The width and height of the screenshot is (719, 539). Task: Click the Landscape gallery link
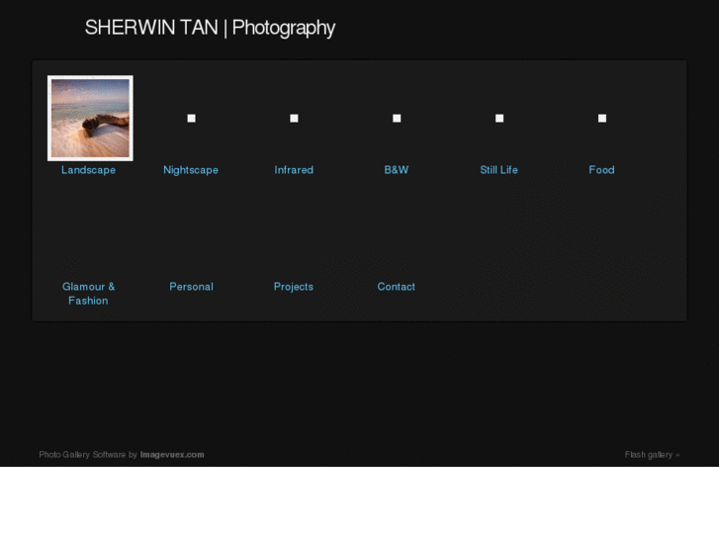(x=88, y=170)
